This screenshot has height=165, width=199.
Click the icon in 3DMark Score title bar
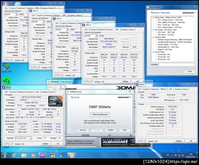click(68, 92)
